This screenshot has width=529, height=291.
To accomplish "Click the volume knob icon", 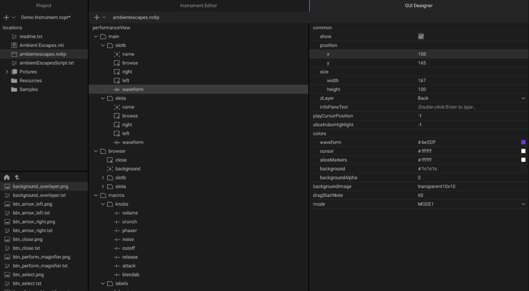I will [x=117, y=213].
